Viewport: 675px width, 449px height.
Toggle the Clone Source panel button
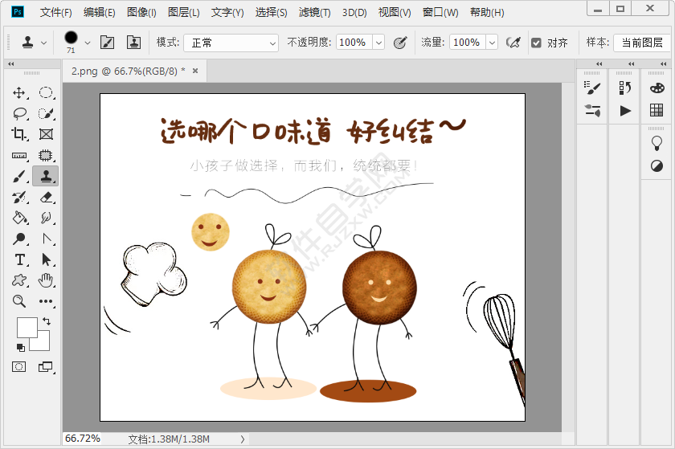[x=133, y=43]
